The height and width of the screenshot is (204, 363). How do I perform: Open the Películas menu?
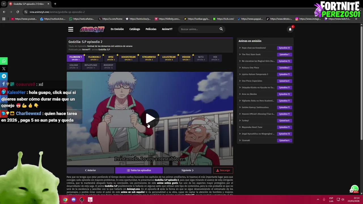(x=151, y=29)
